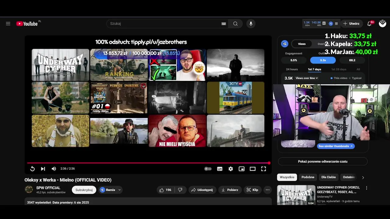This screenshot has height=219, width=390.
Task: Click the vidIQ logo in the Views panel
Action: (x=285, y=44)
